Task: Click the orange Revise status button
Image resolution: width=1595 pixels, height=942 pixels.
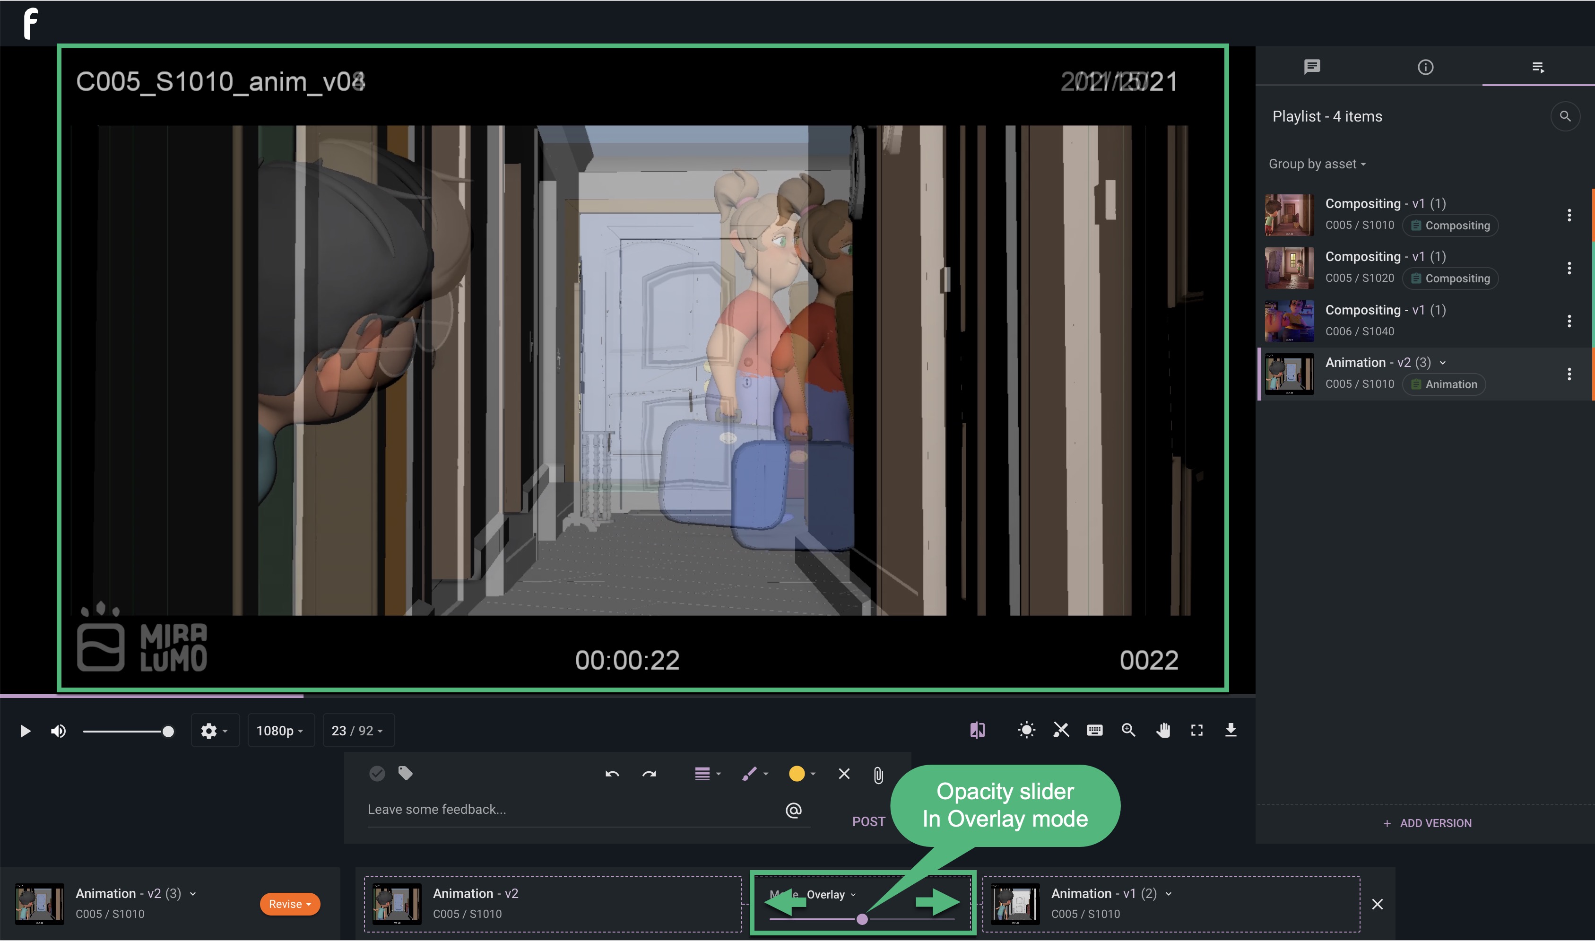Action: (289, 905)
